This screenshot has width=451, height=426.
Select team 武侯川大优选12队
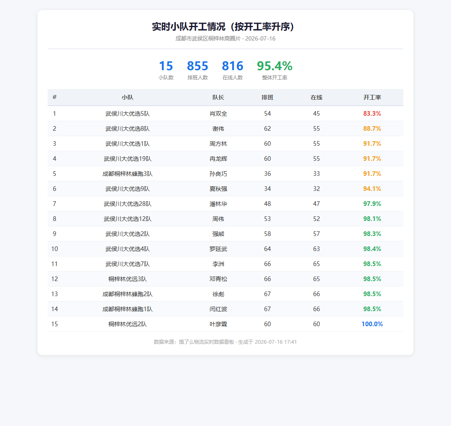click(x=127, y=219)
